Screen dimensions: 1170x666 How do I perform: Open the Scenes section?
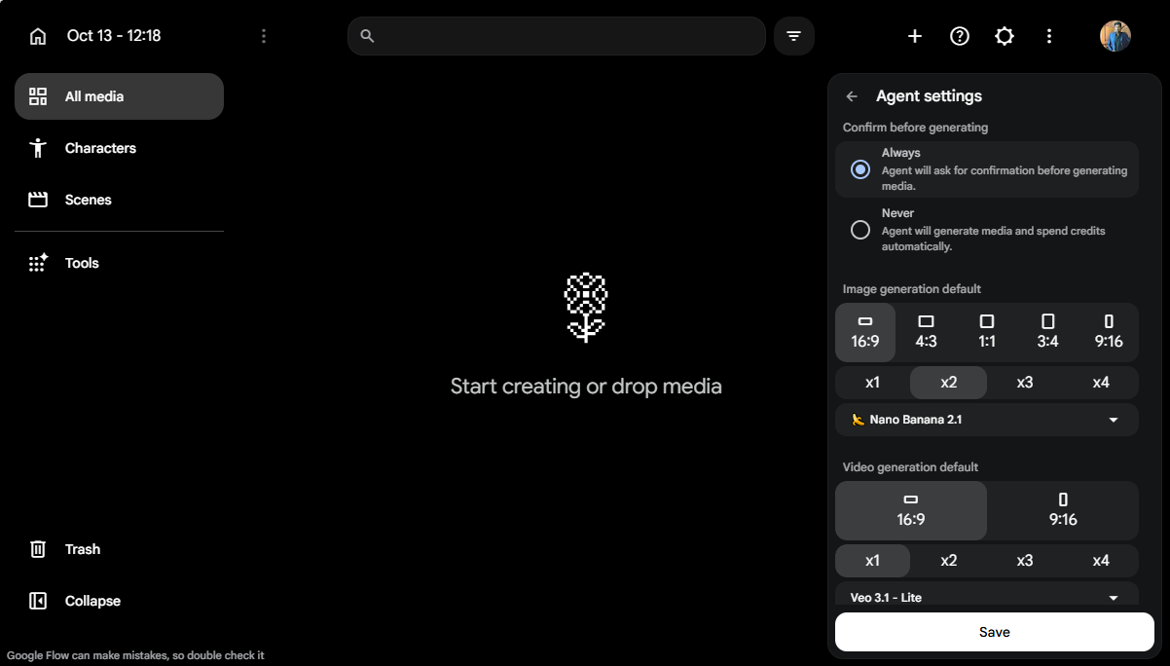click(119, 200)
